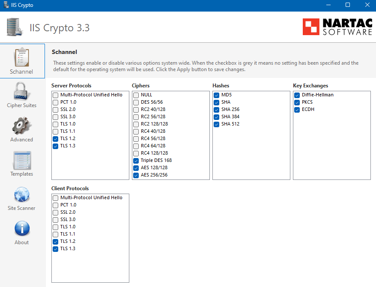Open the Schannel section clipboard icon

click(x=22, y=57)
